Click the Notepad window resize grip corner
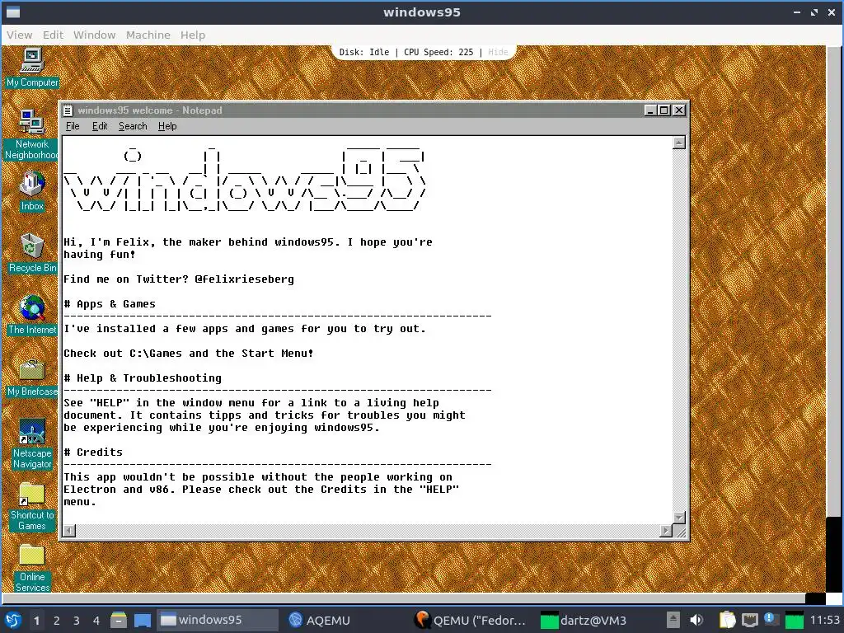The height and width of the screenshot is (633, 844). [x=681, y=532]
